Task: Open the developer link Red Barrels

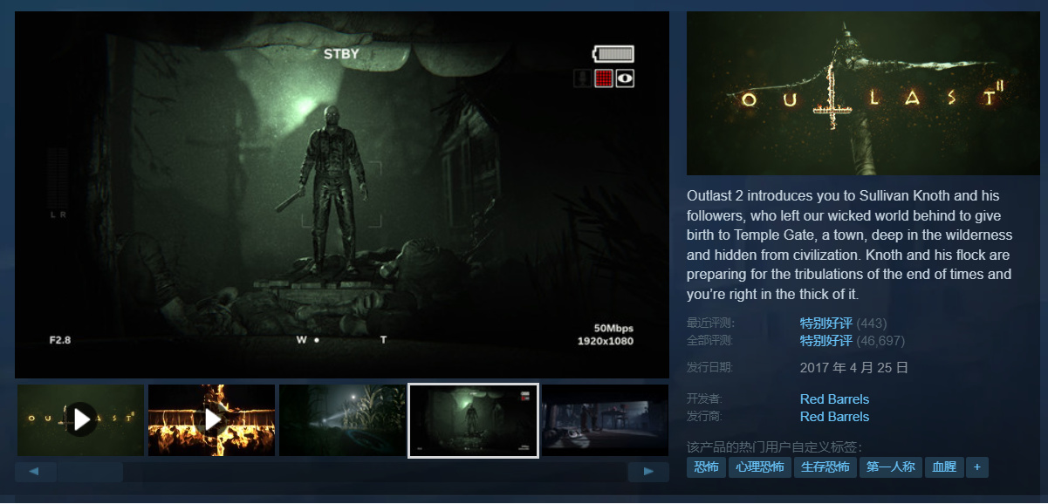Action: point(834,399)
